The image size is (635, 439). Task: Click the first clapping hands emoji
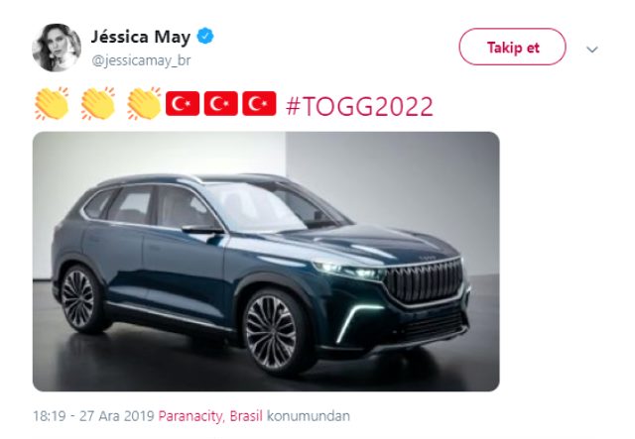pyautogui.click(x=52, y=104)
